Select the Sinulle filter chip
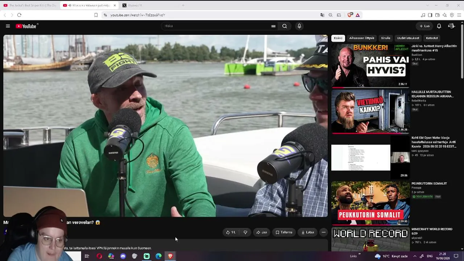 pos(386,38)
